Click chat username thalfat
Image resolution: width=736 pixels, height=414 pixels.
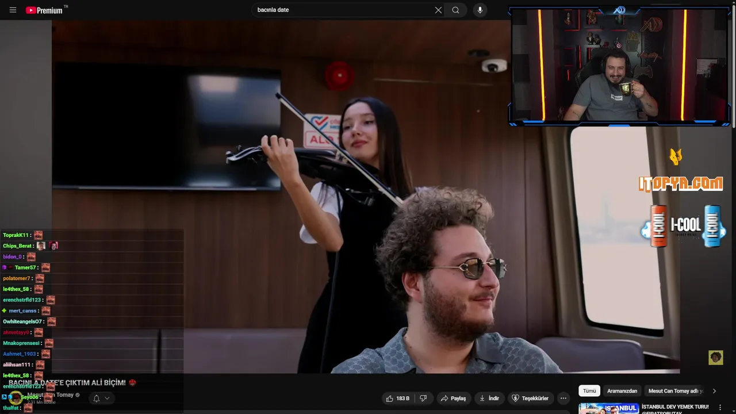[x=11, y=408]
